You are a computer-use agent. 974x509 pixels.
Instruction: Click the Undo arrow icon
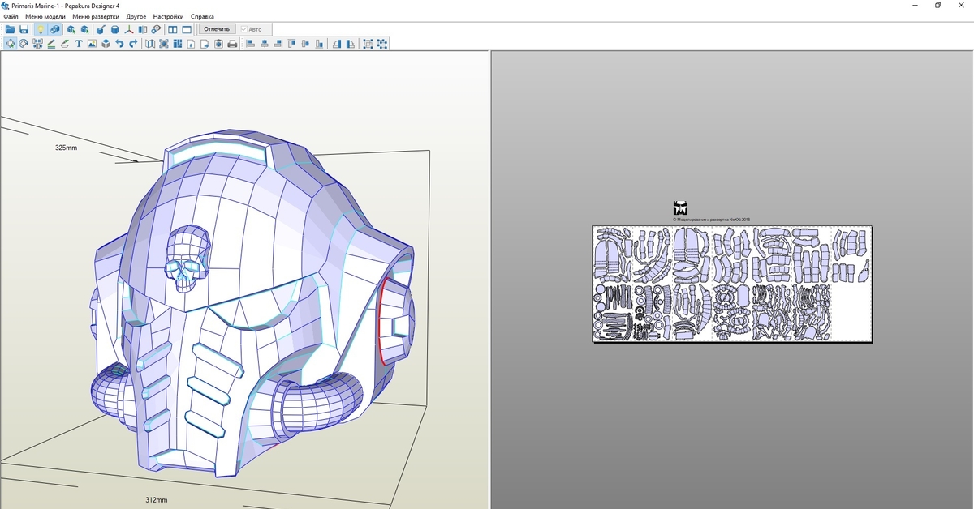[x=119, y=44]
